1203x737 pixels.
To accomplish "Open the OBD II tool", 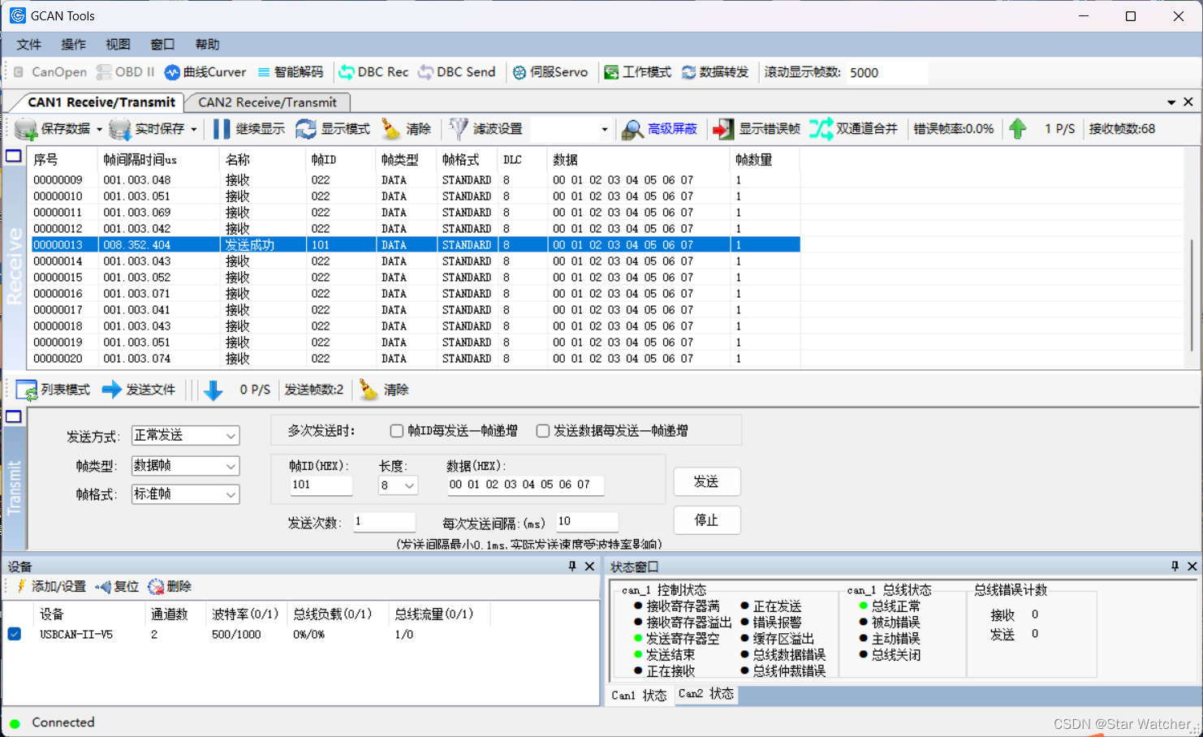I will pos(125,72).
